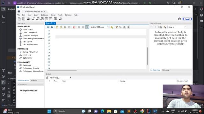Click the Workbench preferences gear icon

[179, 19]
